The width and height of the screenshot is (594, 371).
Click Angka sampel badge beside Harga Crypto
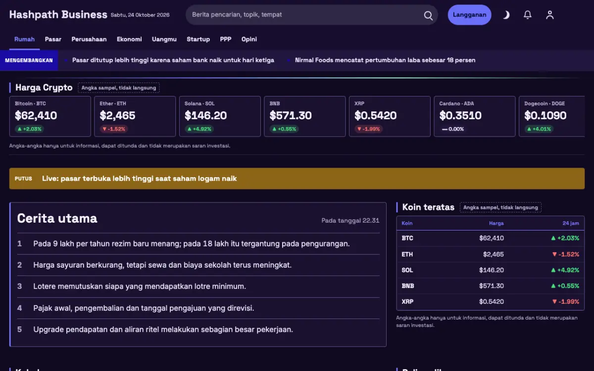[119, 88]
